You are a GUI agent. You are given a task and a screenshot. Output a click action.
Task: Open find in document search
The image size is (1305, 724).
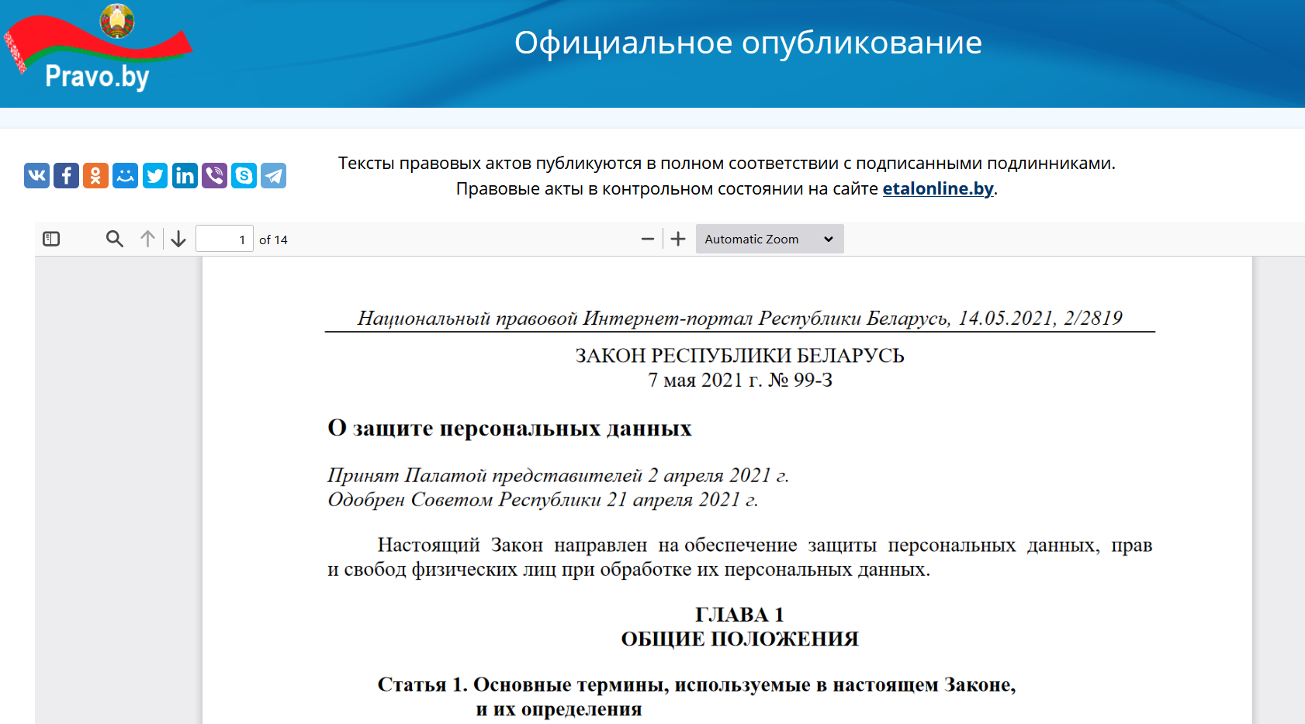point(115,239)
